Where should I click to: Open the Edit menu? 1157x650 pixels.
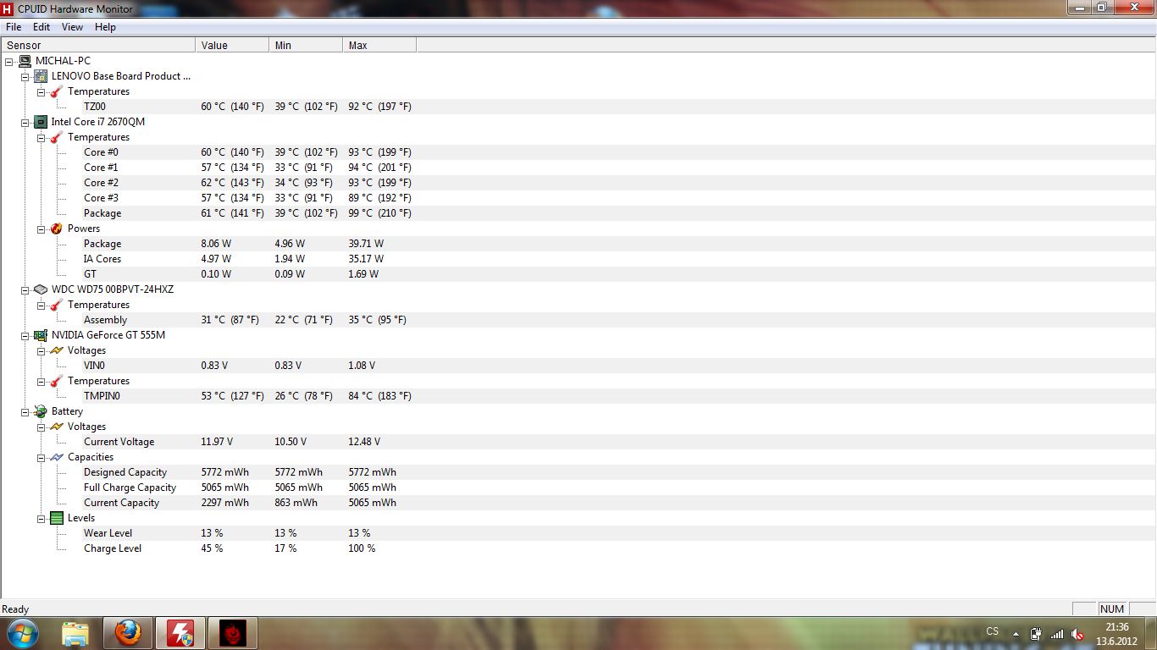click(42, 27)
